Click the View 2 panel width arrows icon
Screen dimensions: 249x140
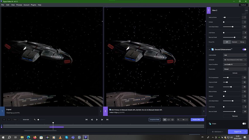click(x=246, y=10)
